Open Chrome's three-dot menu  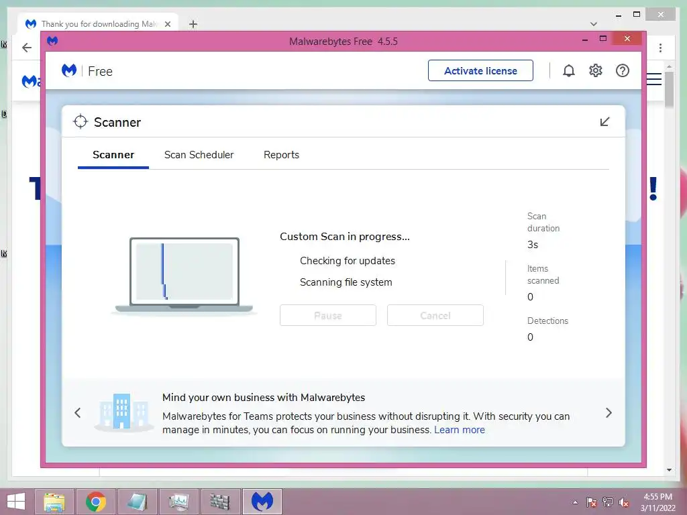[660, 48]
